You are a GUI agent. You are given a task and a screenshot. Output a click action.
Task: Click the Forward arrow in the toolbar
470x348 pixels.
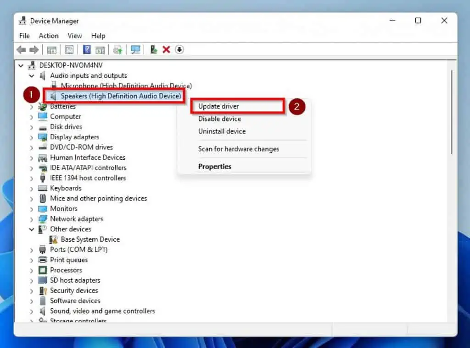tap(34, 49)
